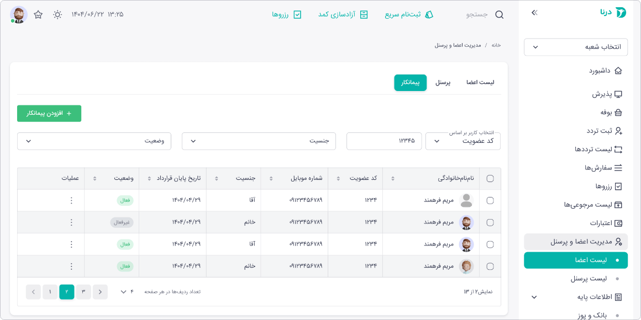Click the نمایش۲ از ۱۳ pagination info

[x=479, y=292]
